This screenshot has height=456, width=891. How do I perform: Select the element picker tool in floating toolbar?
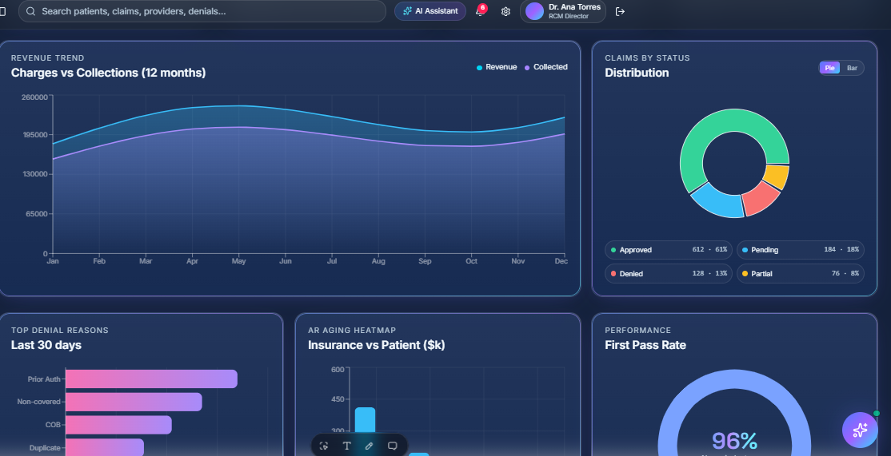point(324,446)
